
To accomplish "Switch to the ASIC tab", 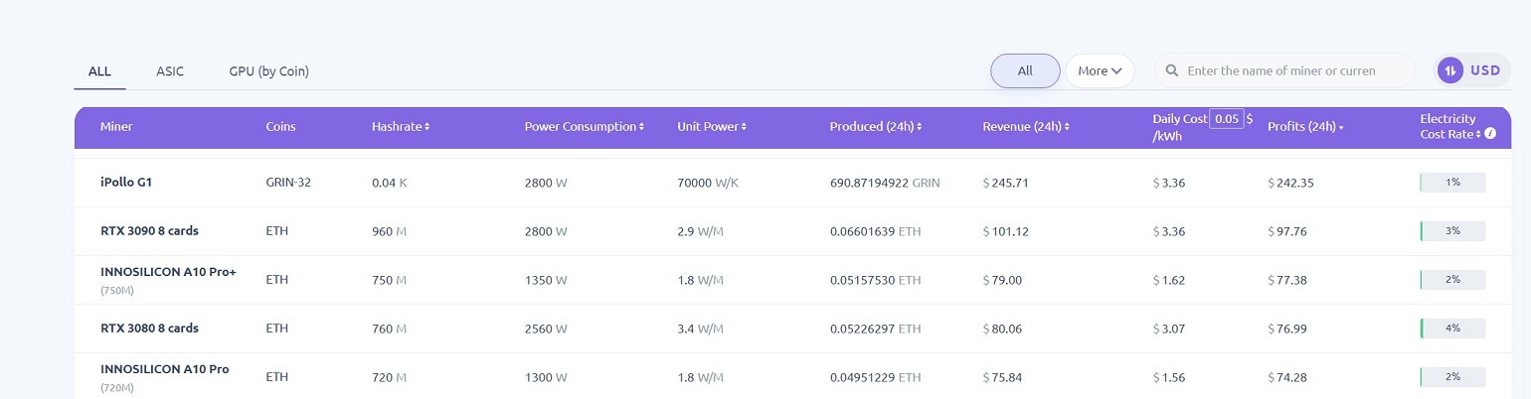I will (170, 71).
